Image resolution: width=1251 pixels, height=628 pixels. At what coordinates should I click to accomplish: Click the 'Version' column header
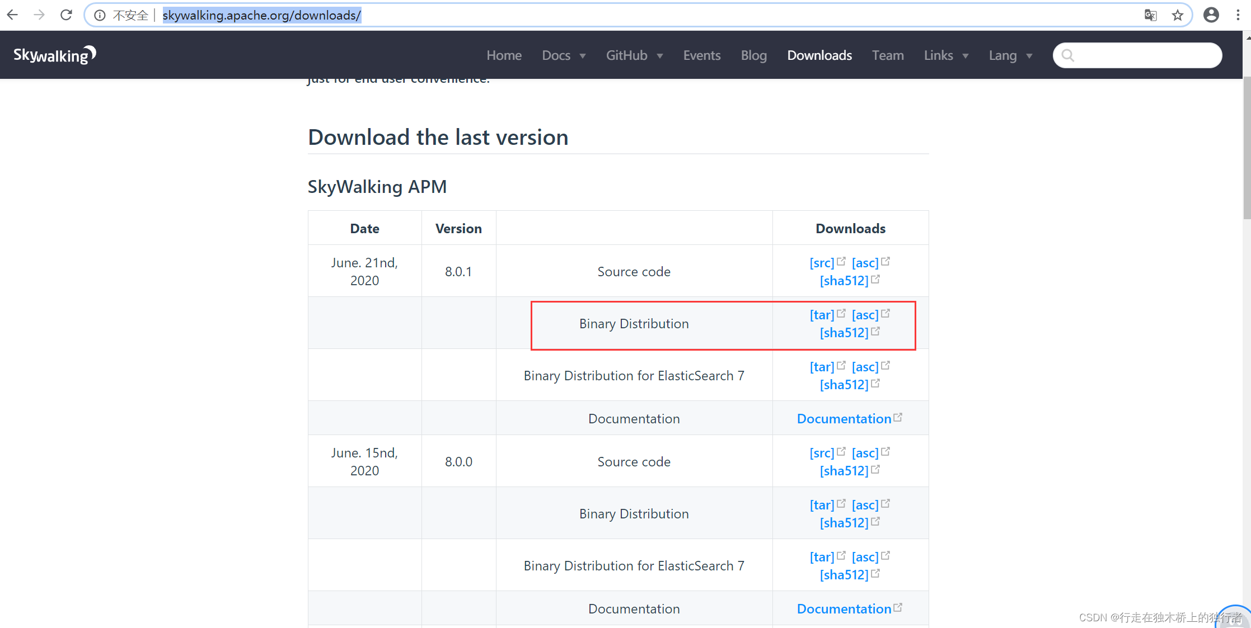[458, 229]
